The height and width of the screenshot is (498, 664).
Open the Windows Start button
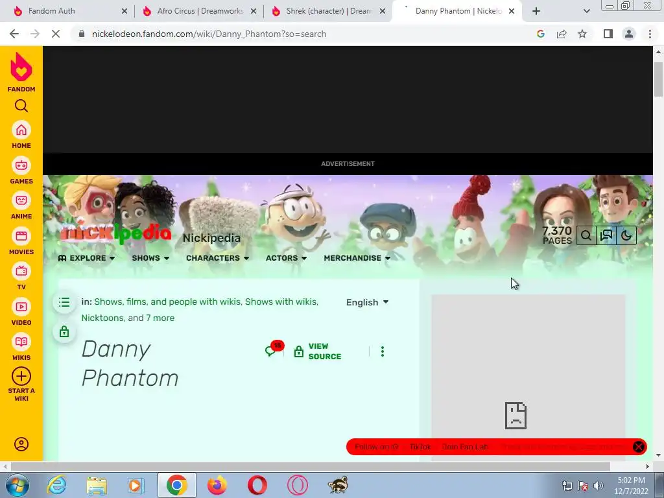pos(18,485)
